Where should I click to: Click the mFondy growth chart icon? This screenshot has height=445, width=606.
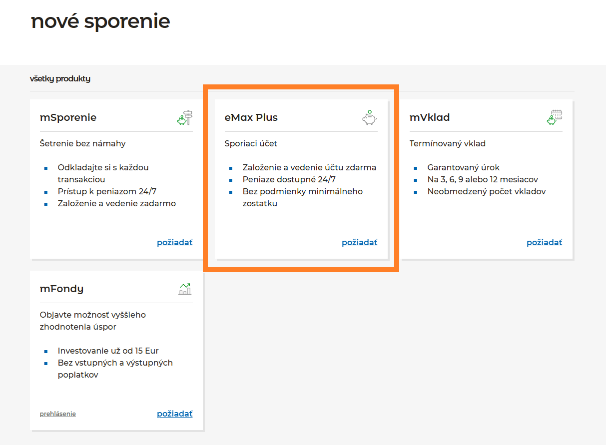185,289
